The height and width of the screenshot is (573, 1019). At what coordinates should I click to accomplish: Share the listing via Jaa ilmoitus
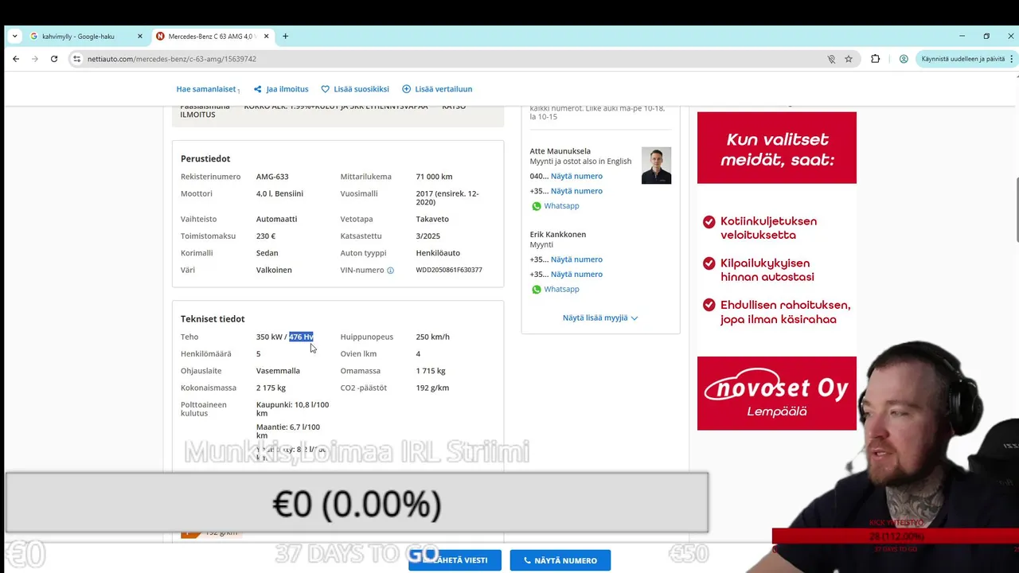pos(281,89)
